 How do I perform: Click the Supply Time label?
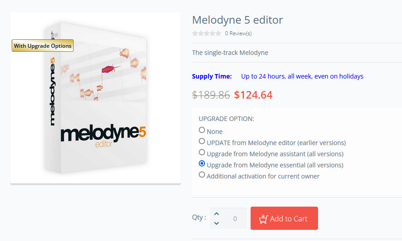click(212, 76)
